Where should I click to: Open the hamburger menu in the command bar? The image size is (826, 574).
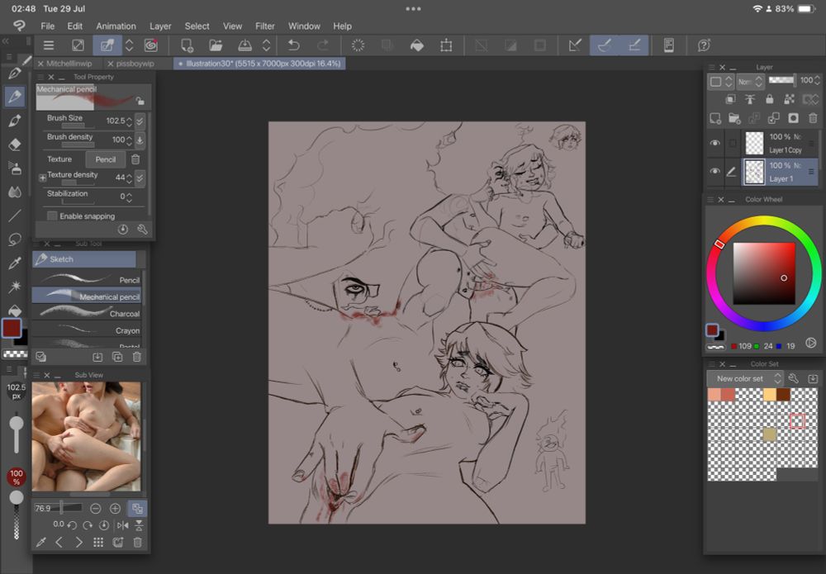tap(49, 45)
